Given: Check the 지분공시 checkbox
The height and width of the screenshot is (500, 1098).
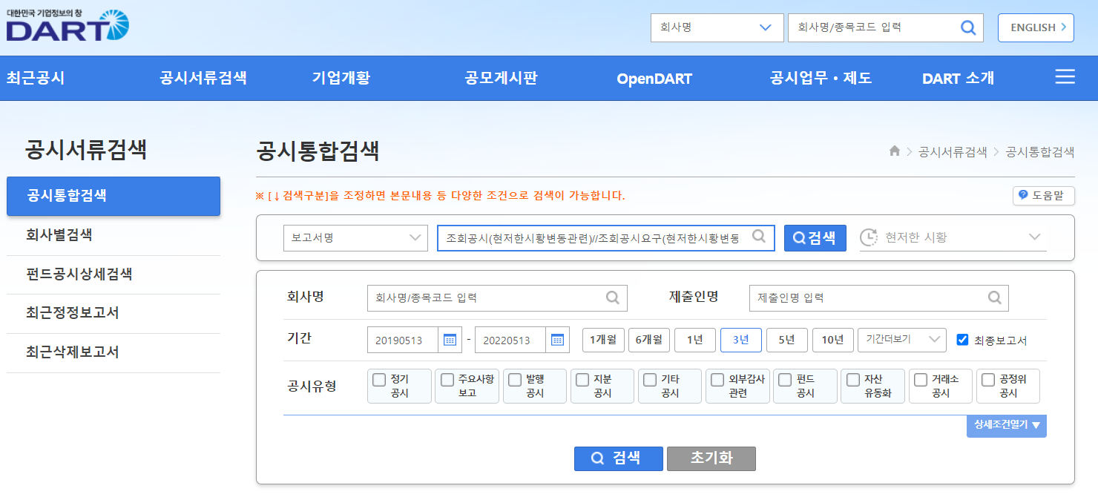Looking at the screenshot, I should [582, 380].
